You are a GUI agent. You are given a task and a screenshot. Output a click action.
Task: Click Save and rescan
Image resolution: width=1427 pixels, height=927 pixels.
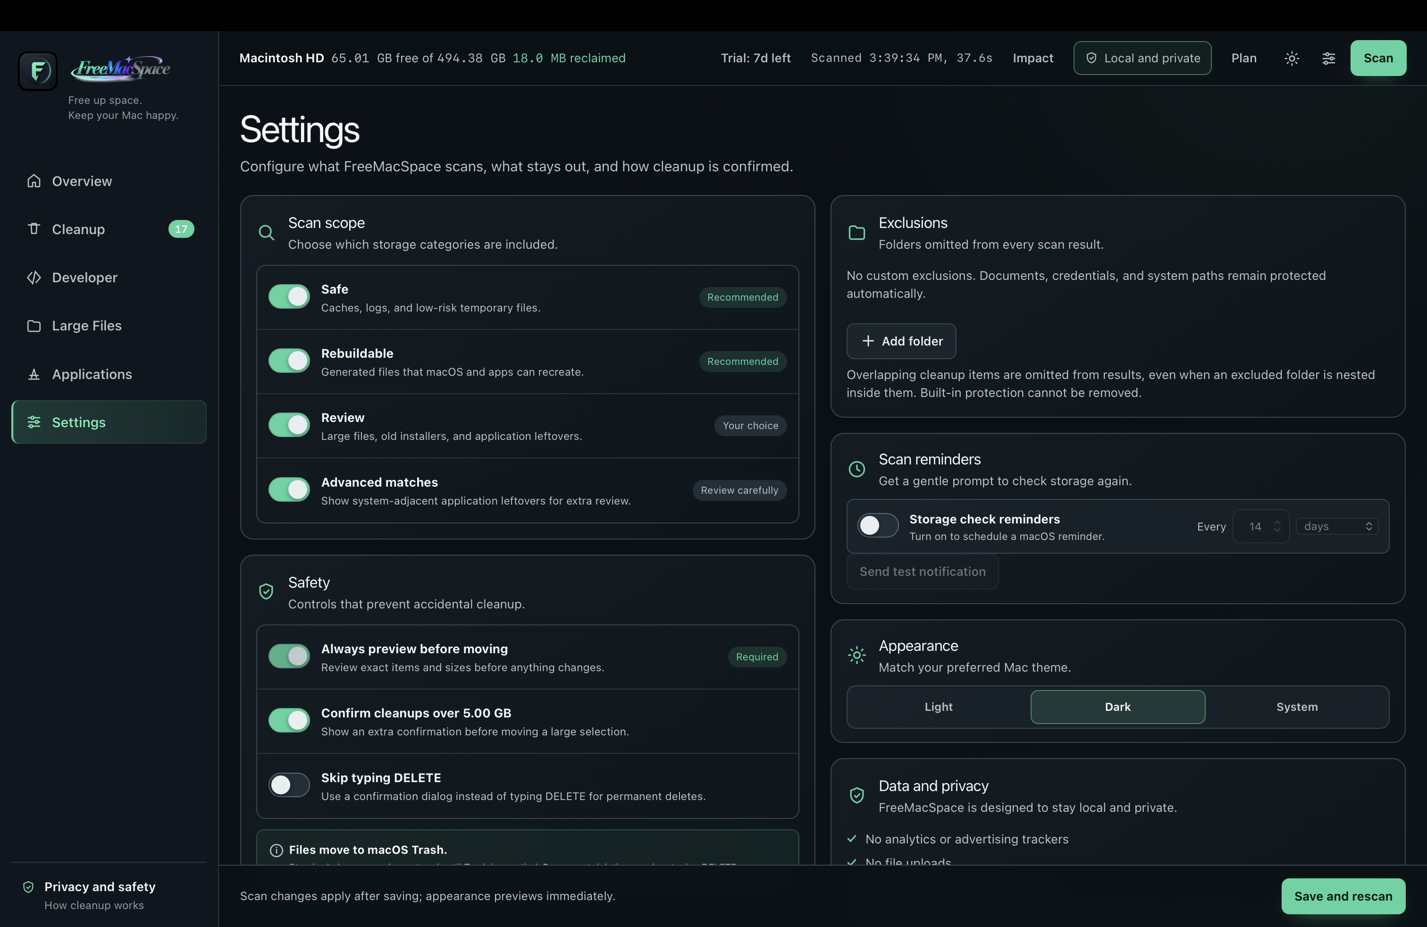tap(1343, 896)
